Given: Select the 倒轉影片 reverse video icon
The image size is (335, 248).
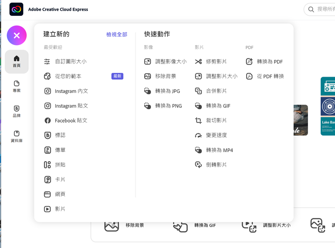Looking at the screenshot, I should click(x=198, y=165).
